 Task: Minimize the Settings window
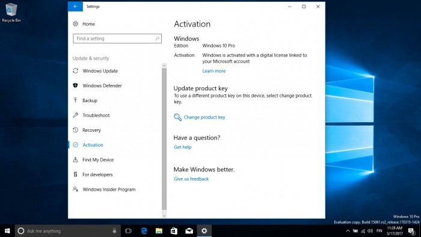(x=290, y=7)
